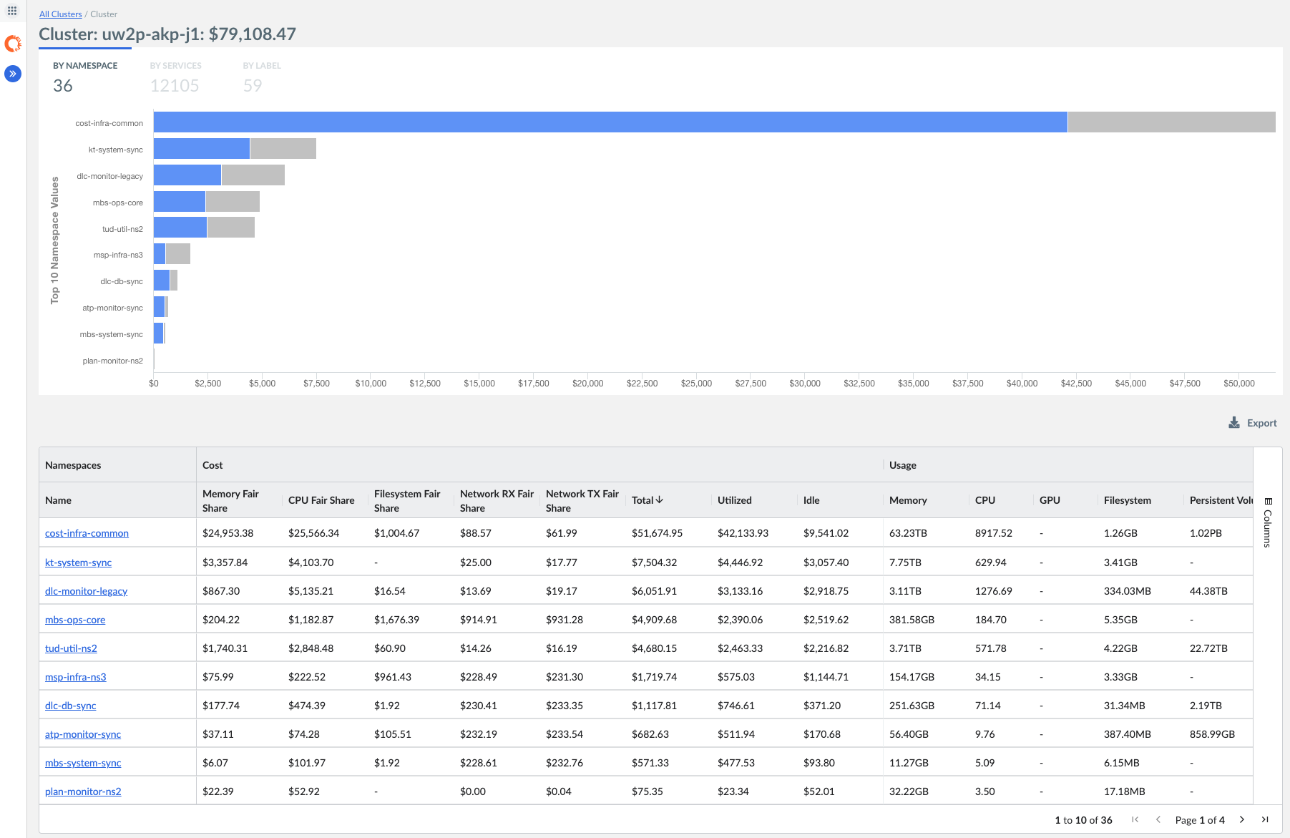Viewport: 1290px width, 838px height.
Task: Open the app grid launcher
Action: [x=12, y=11]
